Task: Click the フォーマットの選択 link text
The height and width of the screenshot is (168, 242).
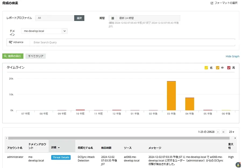Action: pos(226,3)
